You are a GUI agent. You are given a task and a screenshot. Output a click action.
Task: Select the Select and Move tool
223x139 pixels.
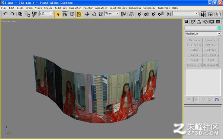[x=87, y=14]
